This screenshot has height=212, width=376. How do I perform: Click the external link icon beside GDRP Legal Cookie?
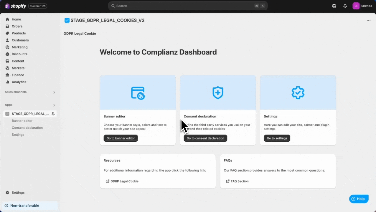pos(108,181)
